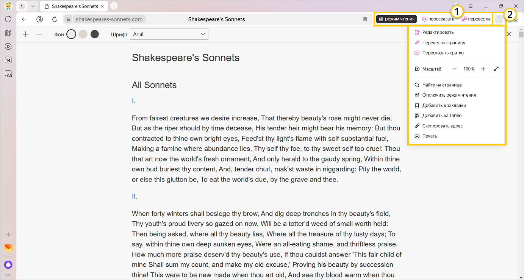Decrease reader font size with minus
This screenshot has width=524, height=280.
39,34
